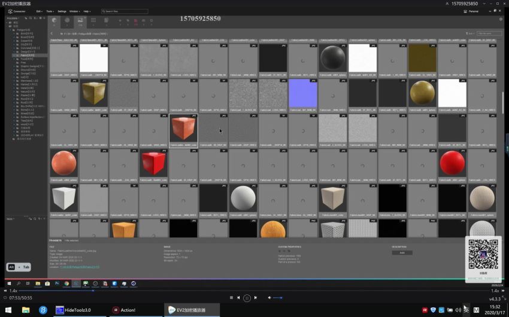This screenshot has height=317, width=509.
Task: Adjust the volume slider
Action: [x=277, y=297]
